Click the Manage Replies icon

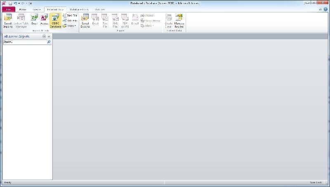click(x=179, y=21)
